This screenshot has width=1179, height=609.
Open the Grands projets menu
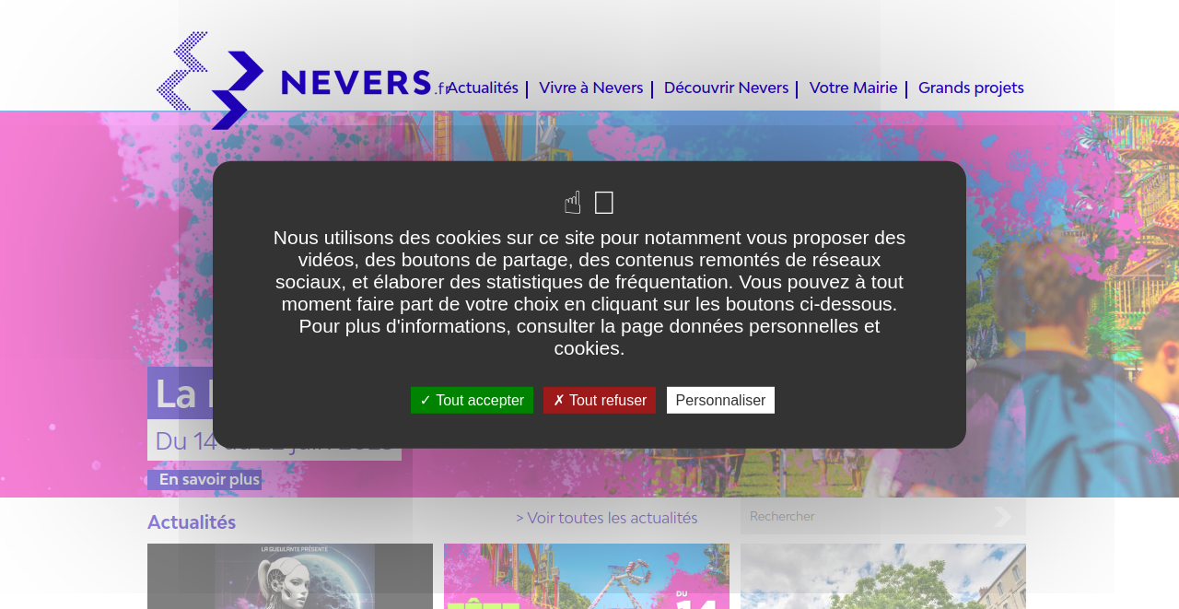[971, 88]
